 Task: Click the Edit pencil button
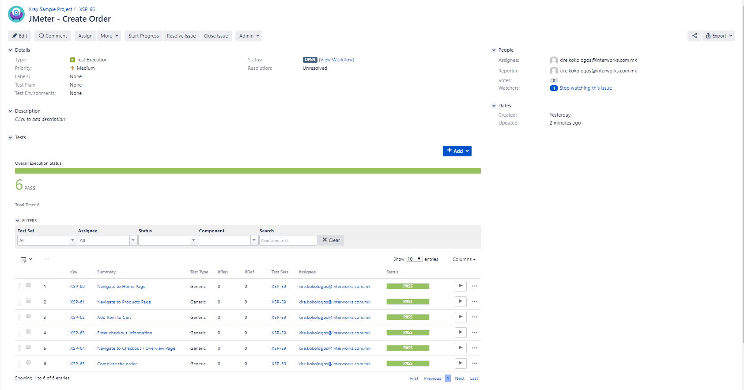point(19,36)
